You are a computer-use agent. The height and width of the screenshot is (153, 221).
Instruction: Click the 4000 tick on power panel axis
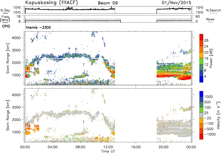click(x=16, y=38)
